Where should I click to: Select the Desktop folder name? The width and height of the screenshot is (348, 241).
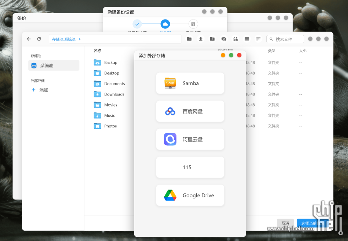112,73
